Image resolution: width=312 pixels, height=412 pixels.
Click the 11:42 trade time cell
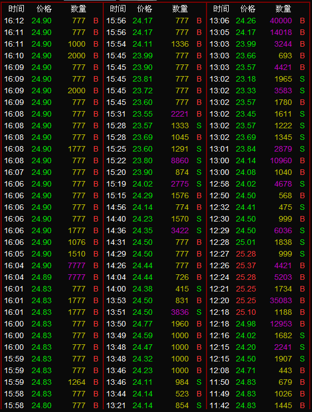click(x=219, y=405)
